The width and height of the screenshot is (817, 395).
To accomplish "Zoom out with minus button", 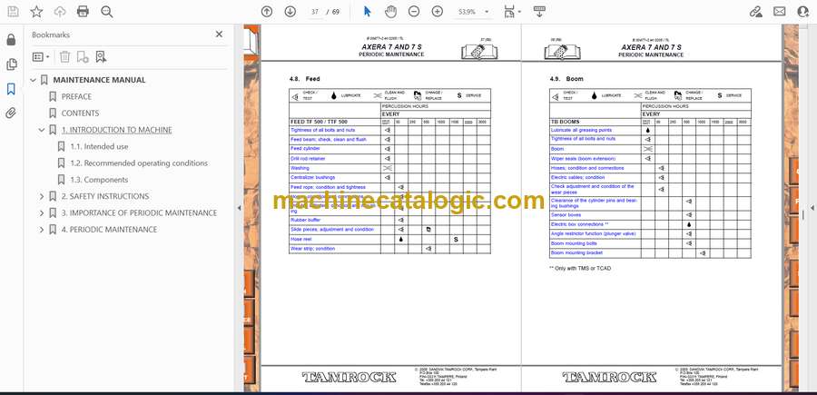I will pos(414,12).
